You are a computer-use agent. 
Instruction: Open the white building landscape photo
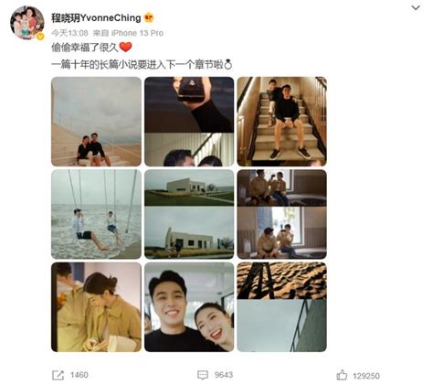coord(189,214)
